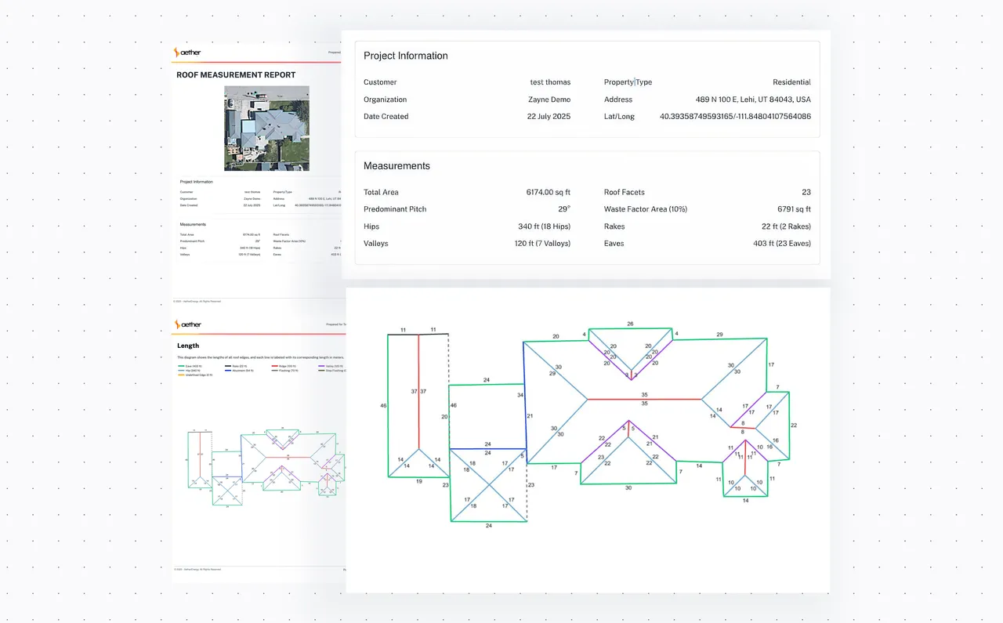Select the Lat/Long coordinates value in the large card
This screenshot has height=623, width=1003.
click(735, 117)
